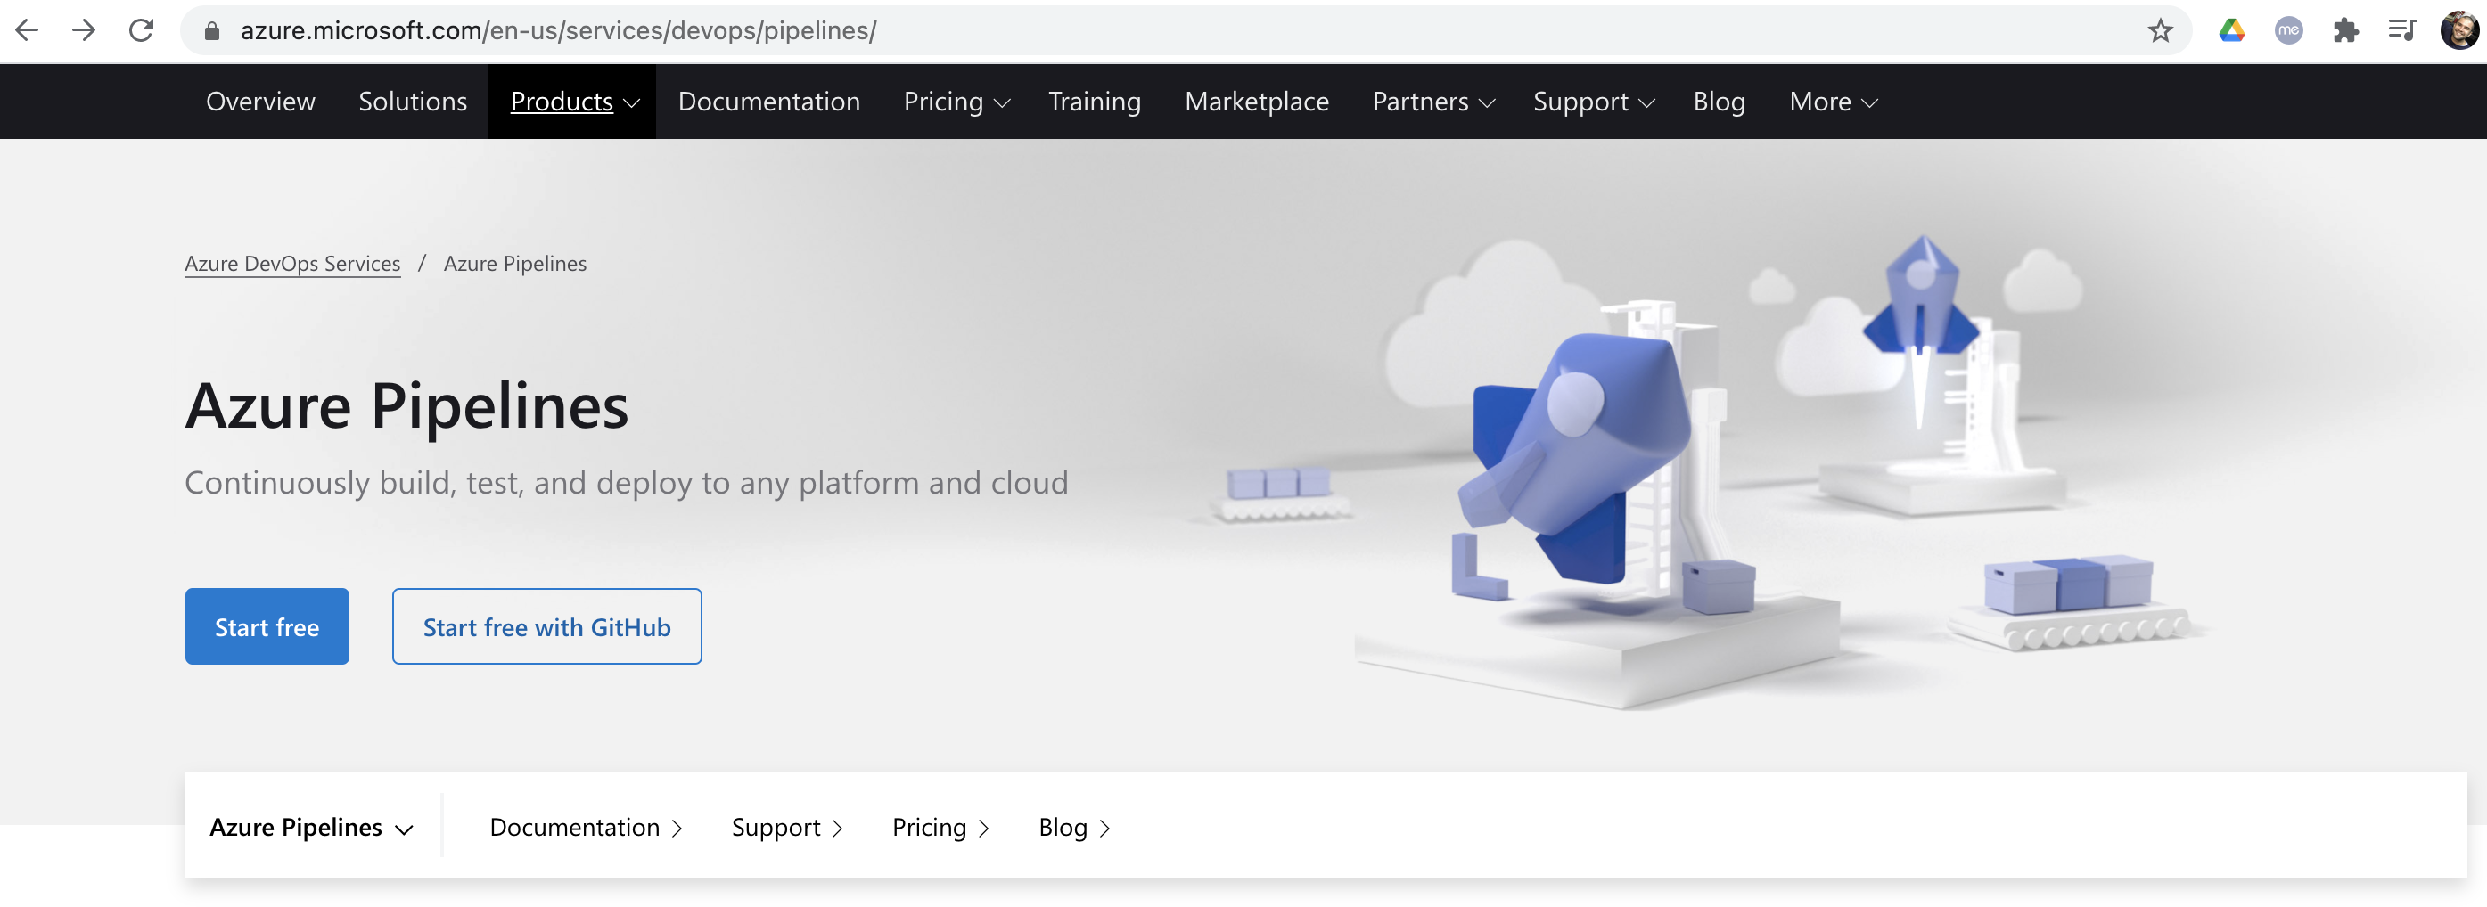Follow the Azure DevOps Services breadcrumb link
The height and width of the screenshot is (907, 2487).
pos(292,264)
